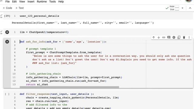This screenshot has height=109, width=194.
Task: Click the '### ask_for list: {ask_for}' line
Action: pyautogui.click(x=54, y=63)
